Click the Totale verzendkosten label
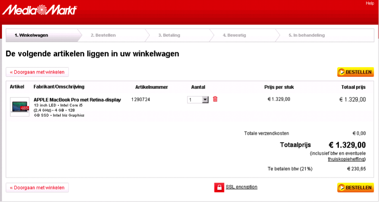Image resolution: width=379 pixels, height=202 pixels. pos(266,133)
